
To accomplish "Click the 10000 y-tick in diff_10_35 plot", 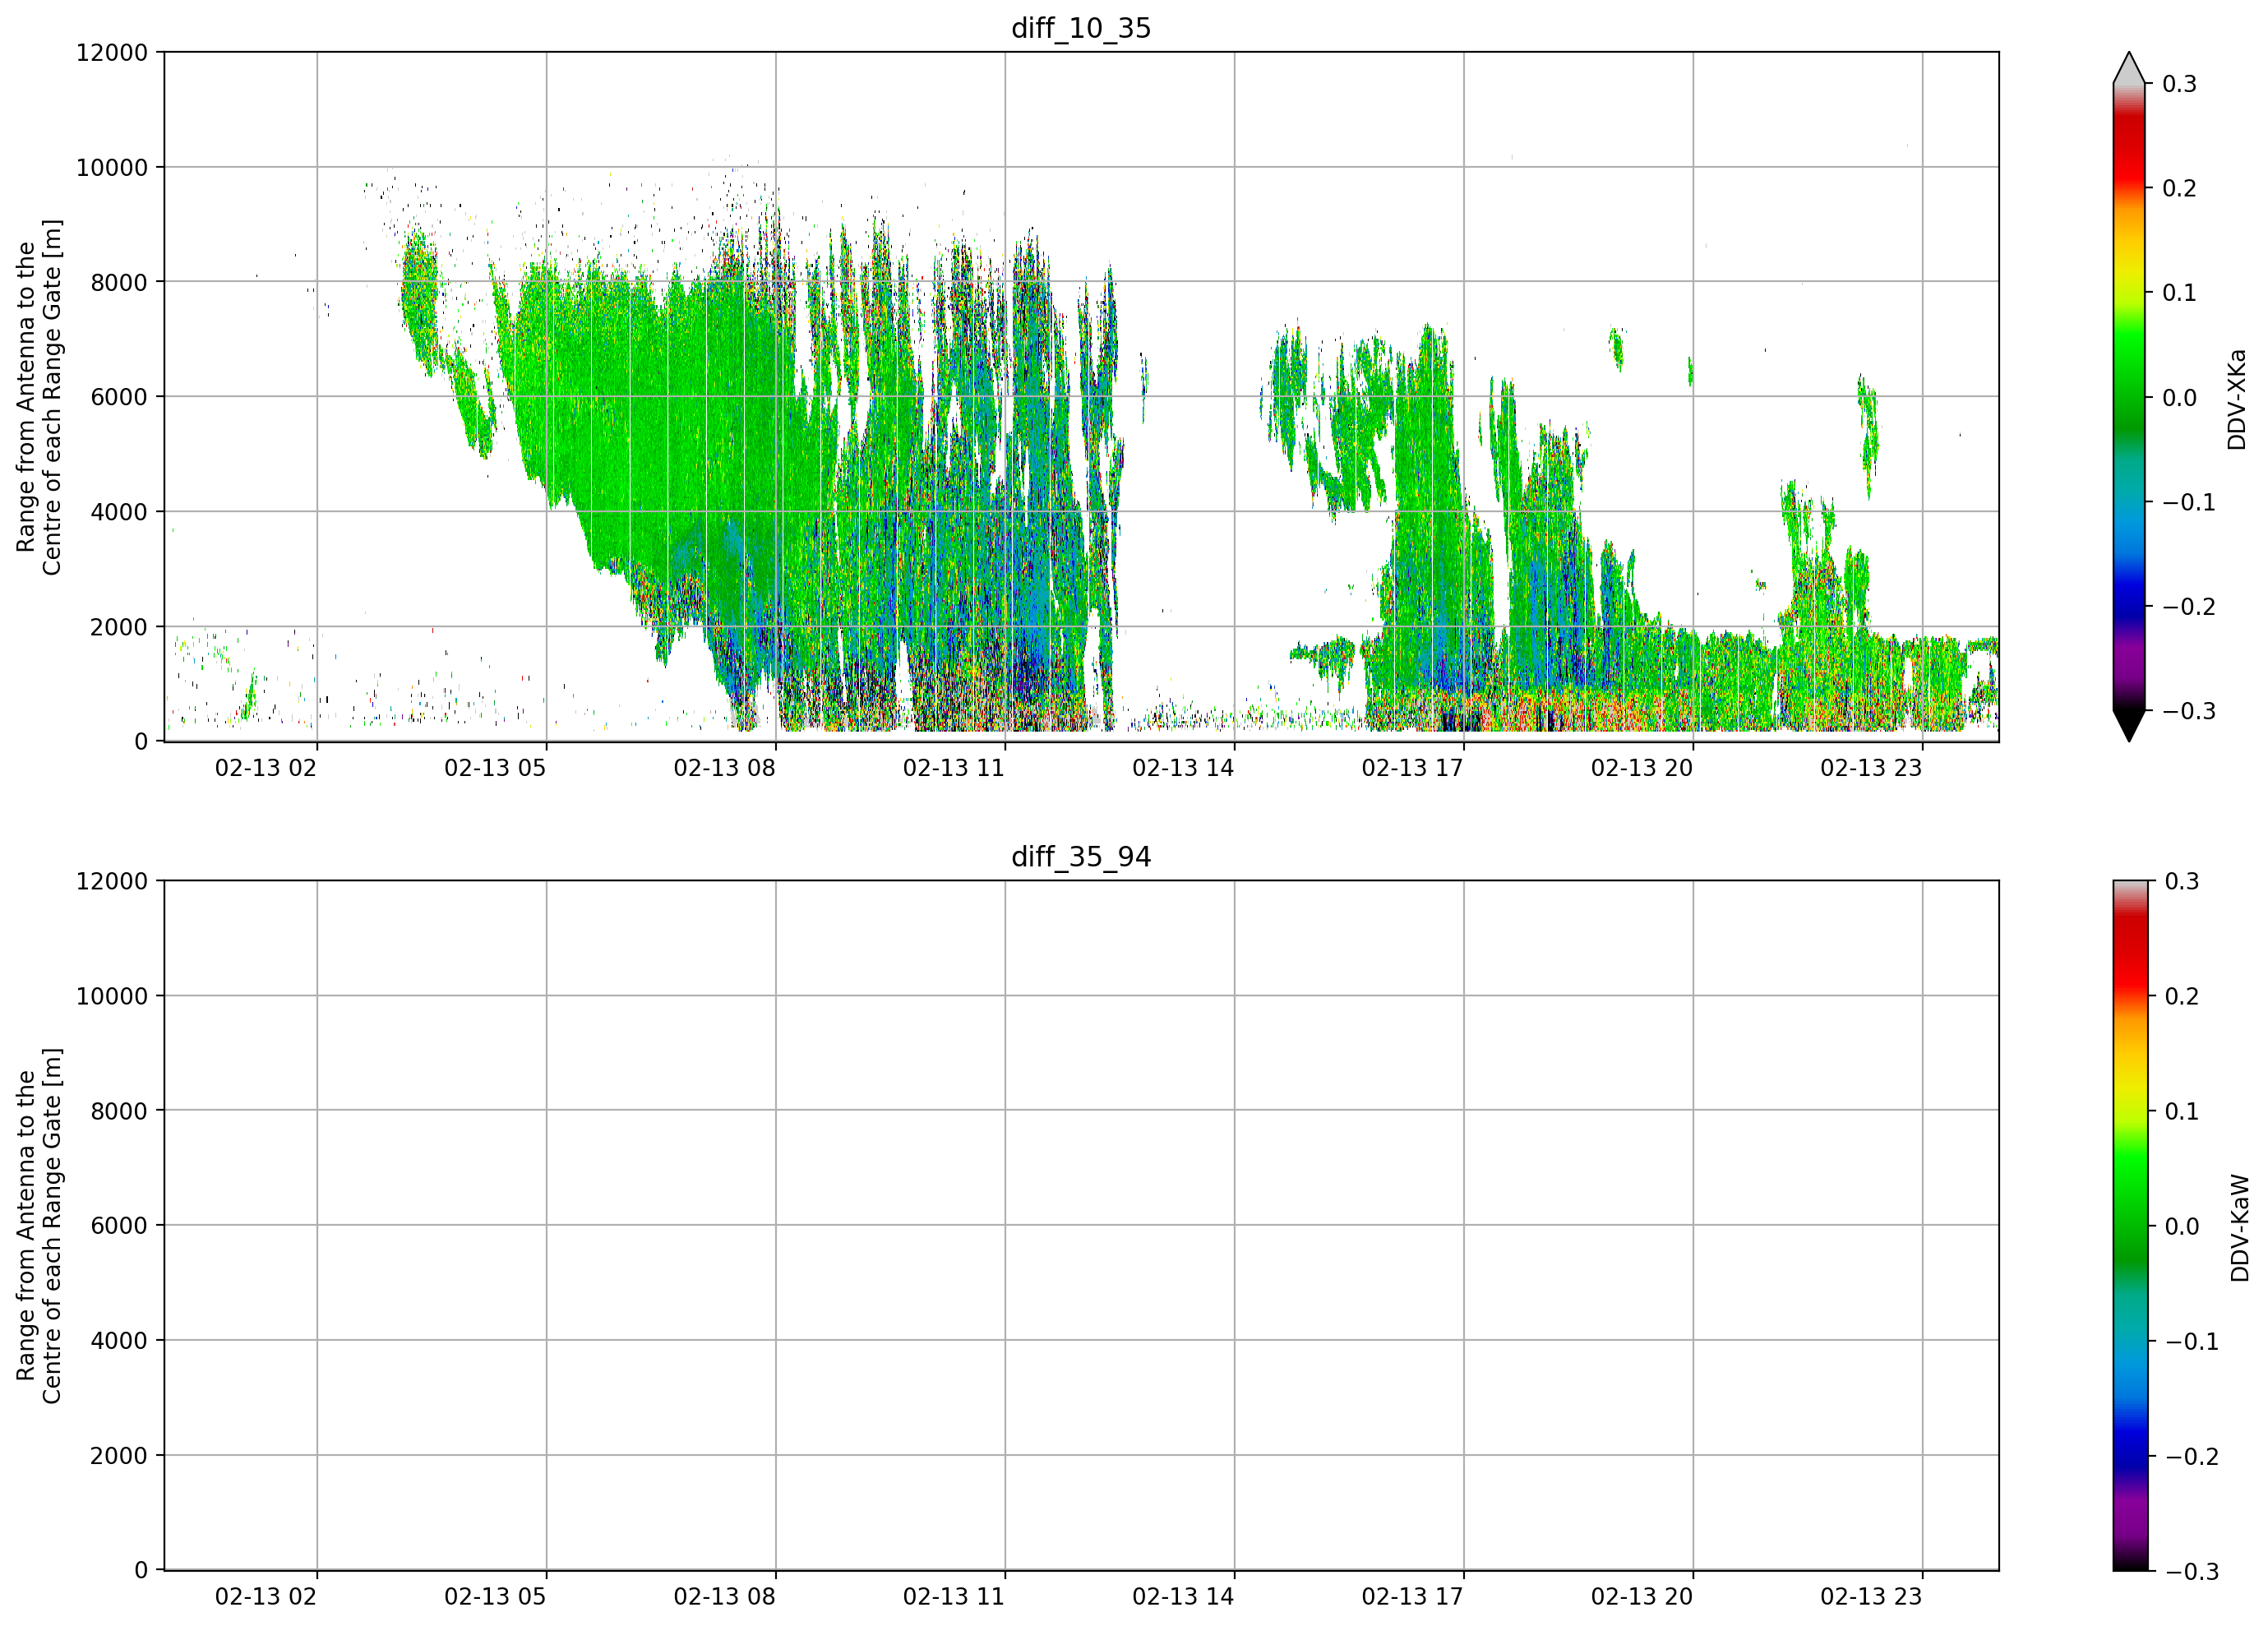I will click(x=112, y=167).
